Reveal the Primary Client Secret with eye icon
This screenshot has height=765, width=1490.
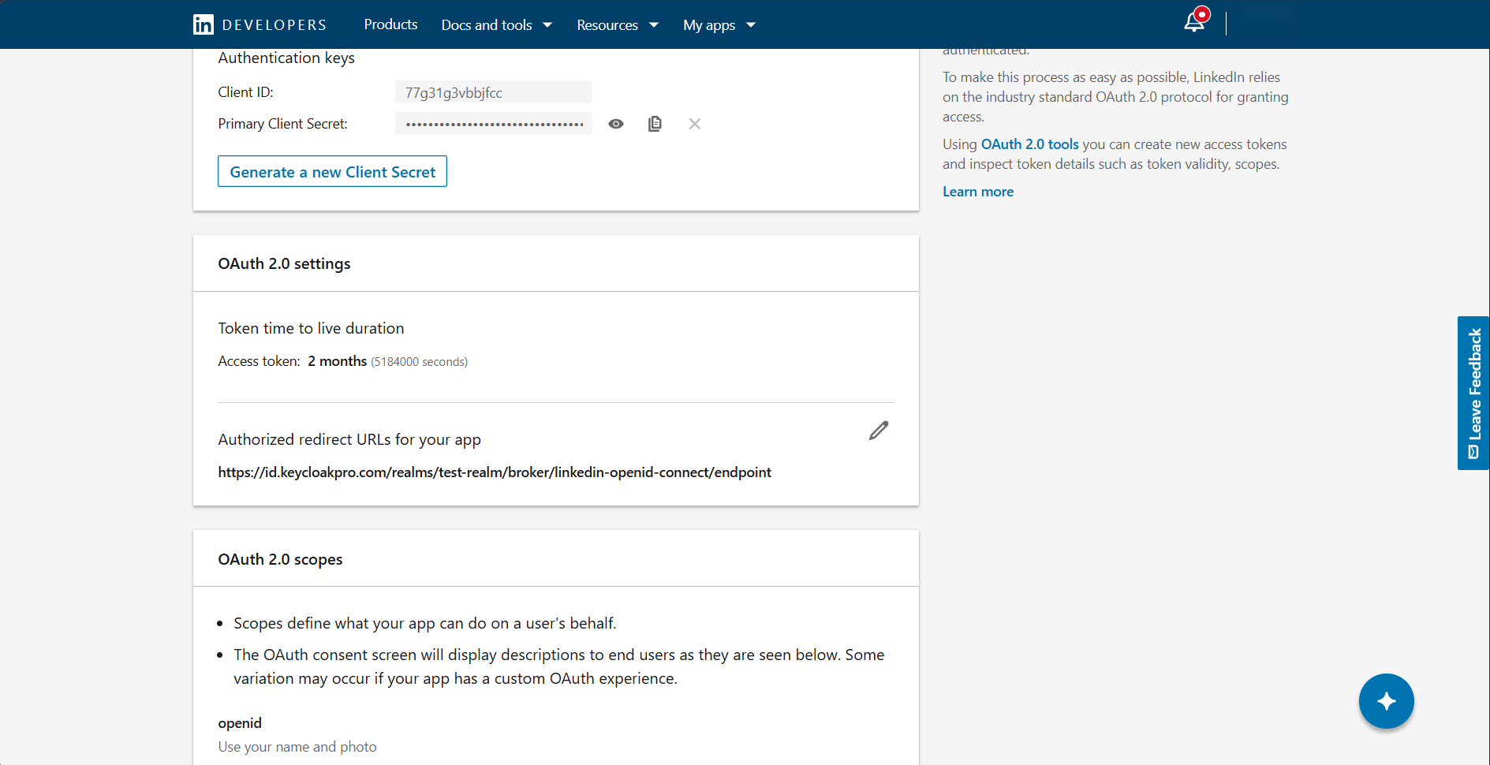pos(616,124)
